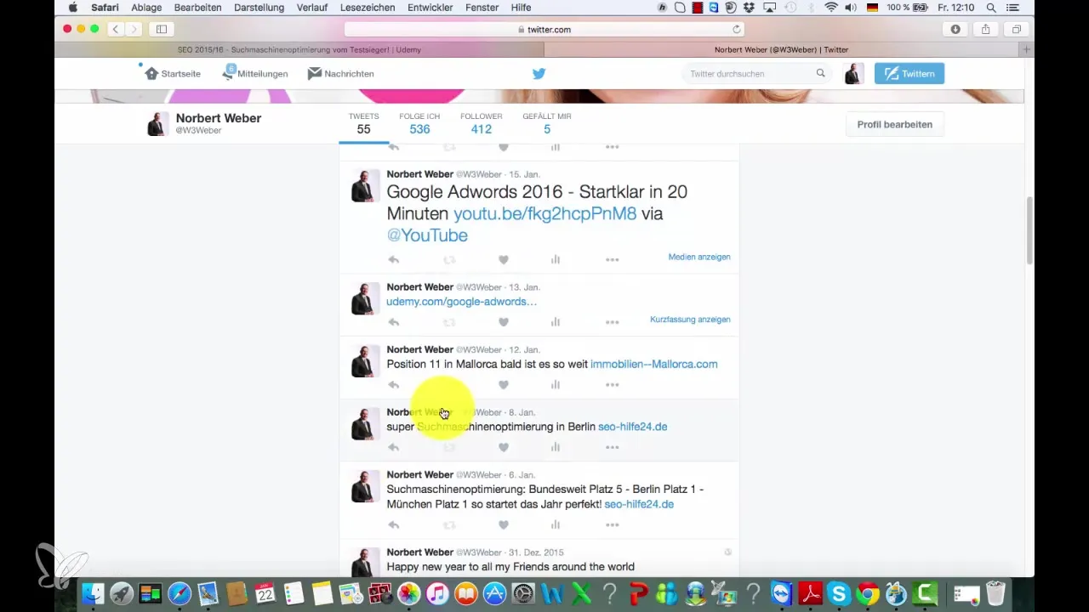Open more options on Berlin seo tweet

pos(612,447)
